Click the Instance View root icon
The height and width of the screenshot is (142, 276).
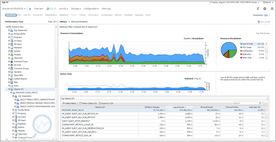9,27
